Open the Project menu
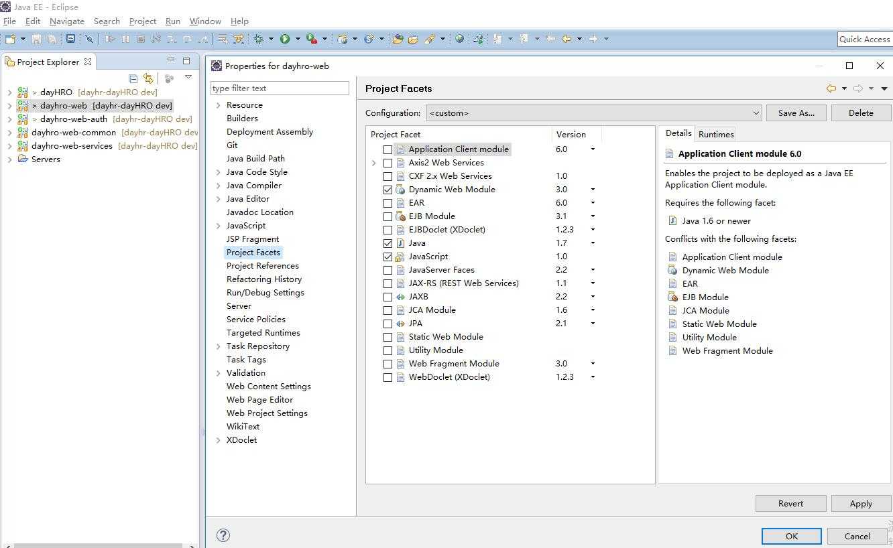Viewport: 893px width, 548px height. pyautogui.click(x=143, y=21)
